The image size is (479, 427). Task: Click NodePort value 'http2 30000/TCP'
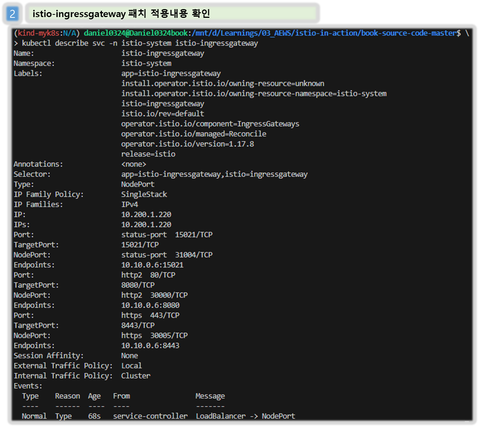click(x=154, y=295)
